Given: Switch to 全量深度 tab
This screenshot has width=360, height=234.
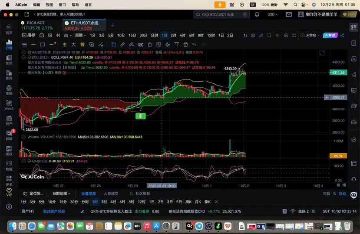Looking at the screenshot, I should coord(89,194).
